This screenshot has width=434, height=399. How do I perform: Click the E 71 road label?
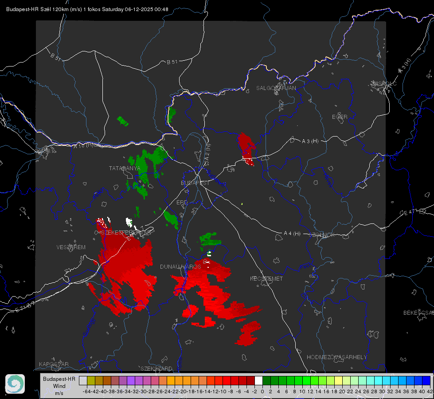click(25, 307)
